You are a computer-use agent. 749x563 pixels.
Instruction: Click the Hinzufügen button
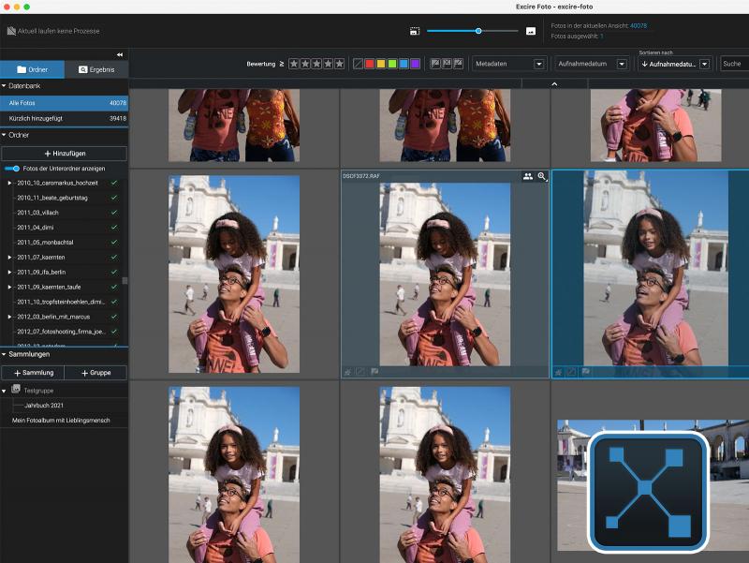coord(64,153)
